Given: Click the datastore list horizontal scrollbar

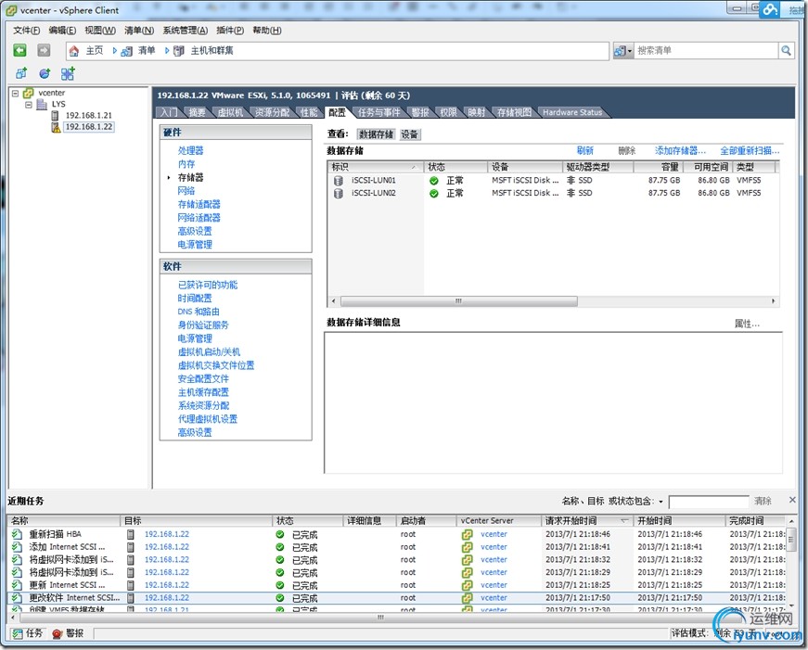Looking at the screenshot, I should pyautogui.click(x=458, y=300).
